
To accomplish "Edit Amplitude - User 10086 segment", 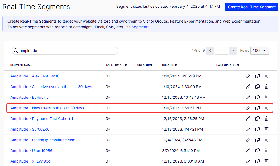I will tap(248, 151).
